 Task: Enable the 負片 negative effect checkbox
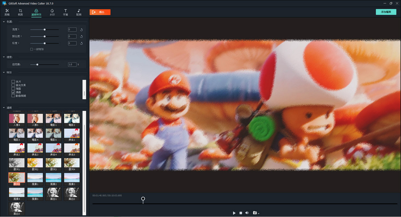point(13,82)
